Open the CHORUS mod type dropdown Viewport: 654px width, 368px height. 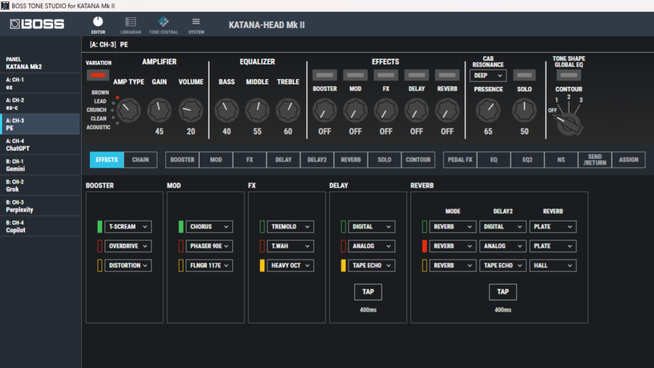[209, 227]
